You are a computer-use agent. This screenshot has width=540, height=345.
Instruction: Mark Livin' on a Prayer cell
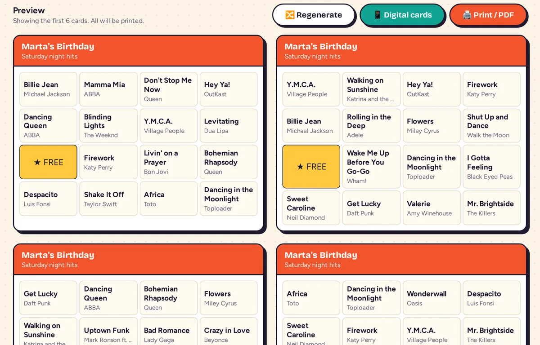tap(169, 162)
